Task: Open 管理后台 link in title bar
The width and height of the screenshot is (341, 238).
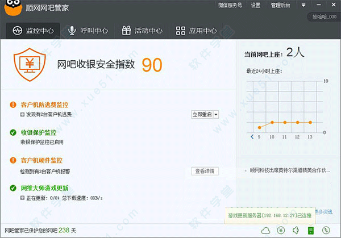Action: (x=280, y=5)
